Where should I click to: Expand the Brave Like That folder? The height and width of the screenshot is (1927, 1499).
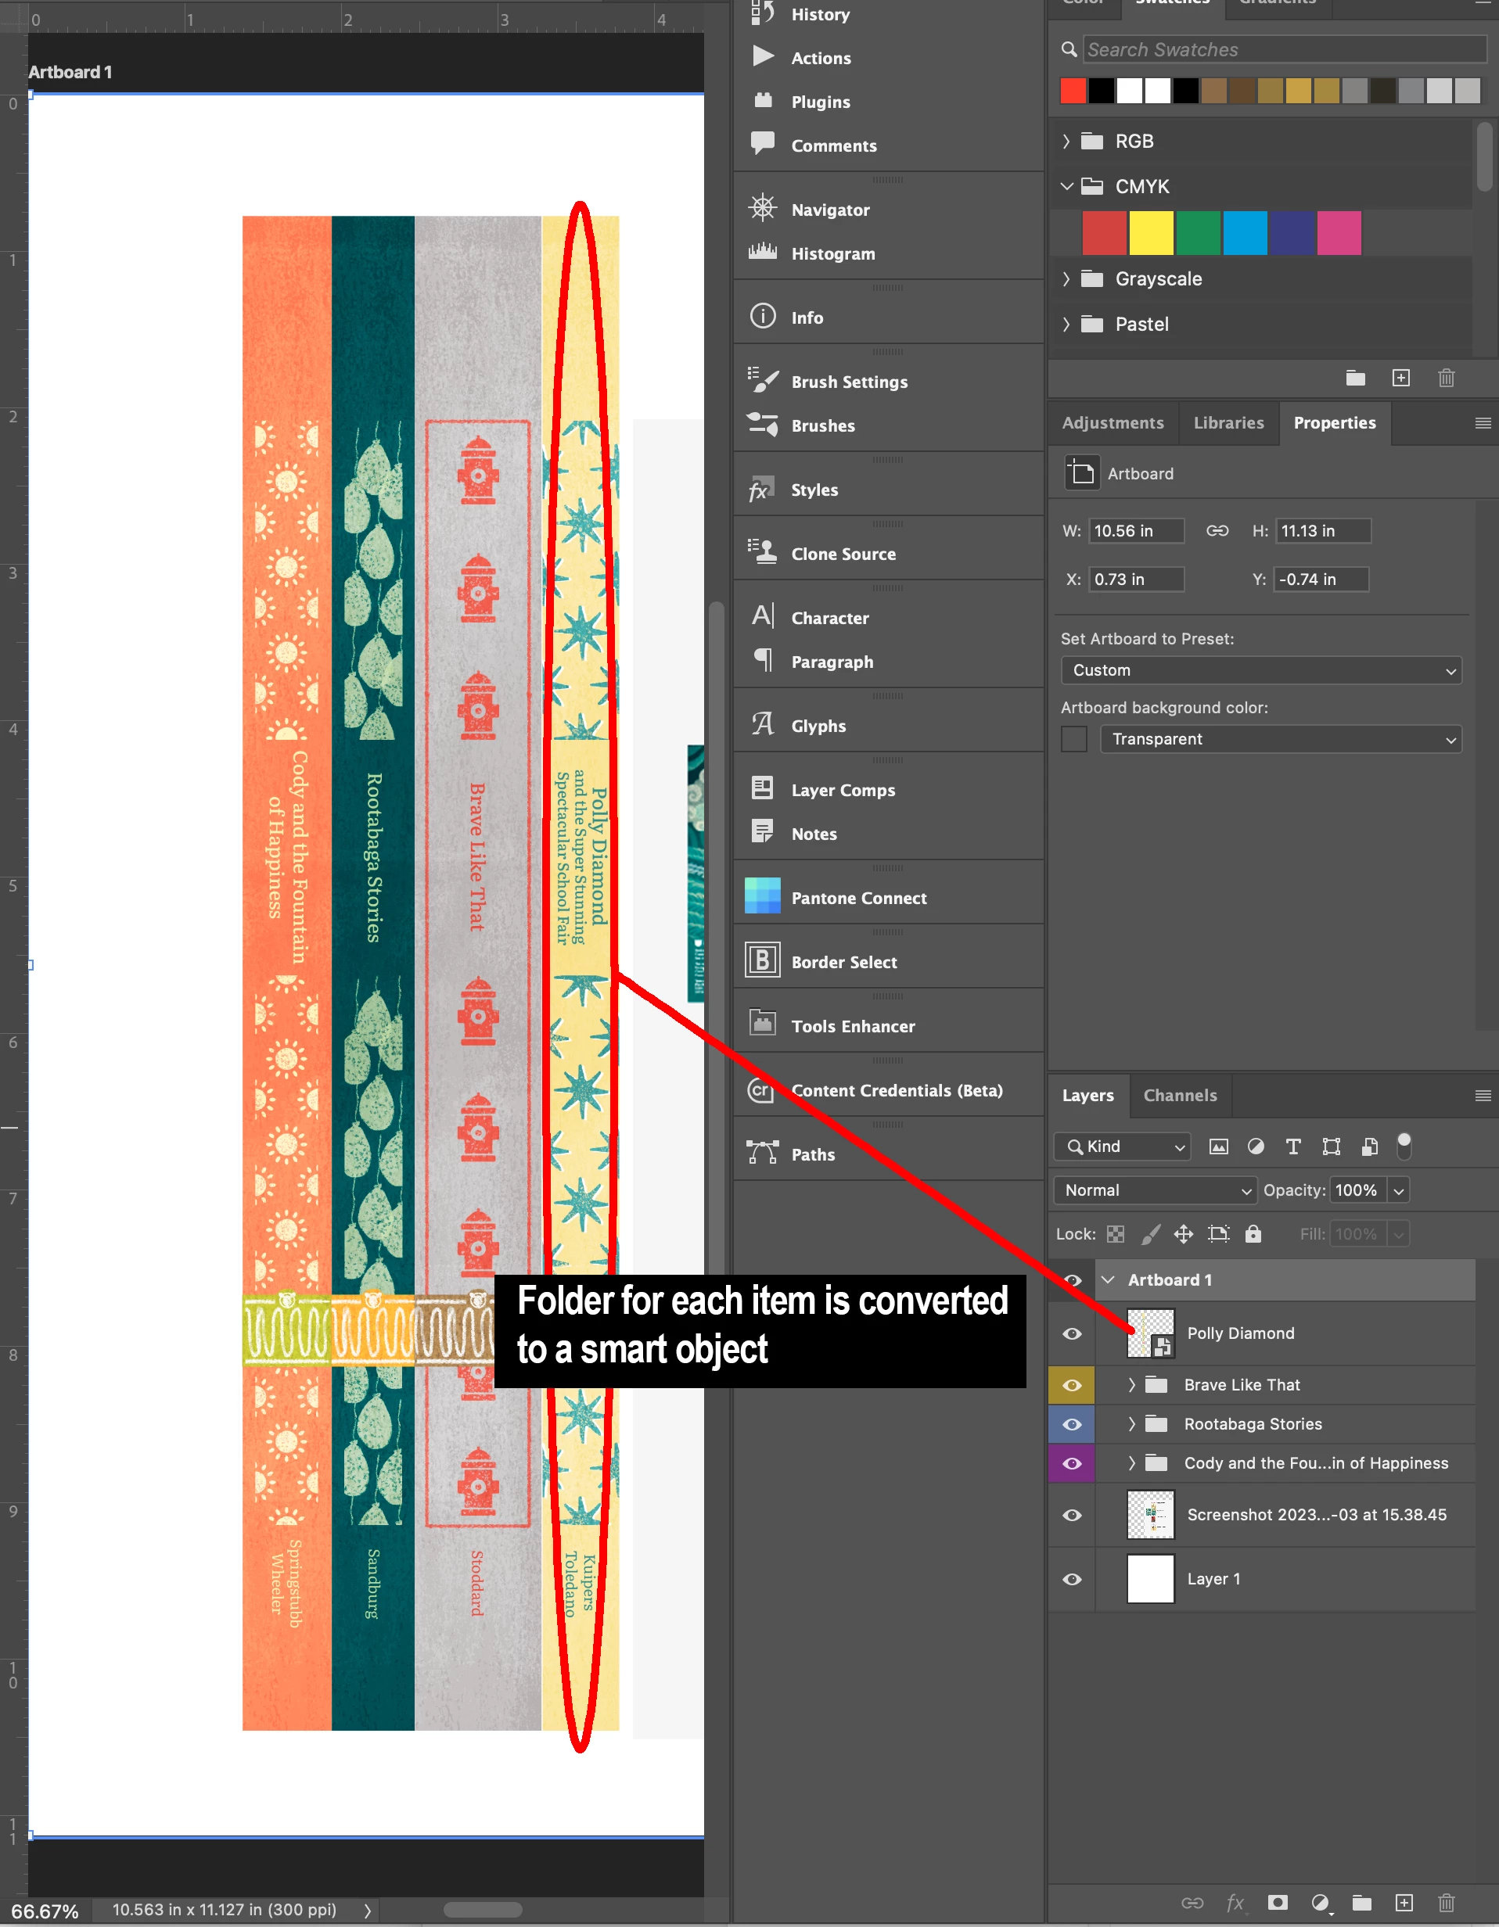[1131, 1385]
